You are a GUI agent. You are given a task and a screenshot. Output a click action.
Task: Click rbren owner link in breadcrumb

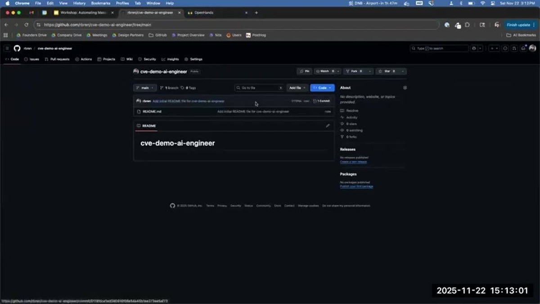point(28,48)
